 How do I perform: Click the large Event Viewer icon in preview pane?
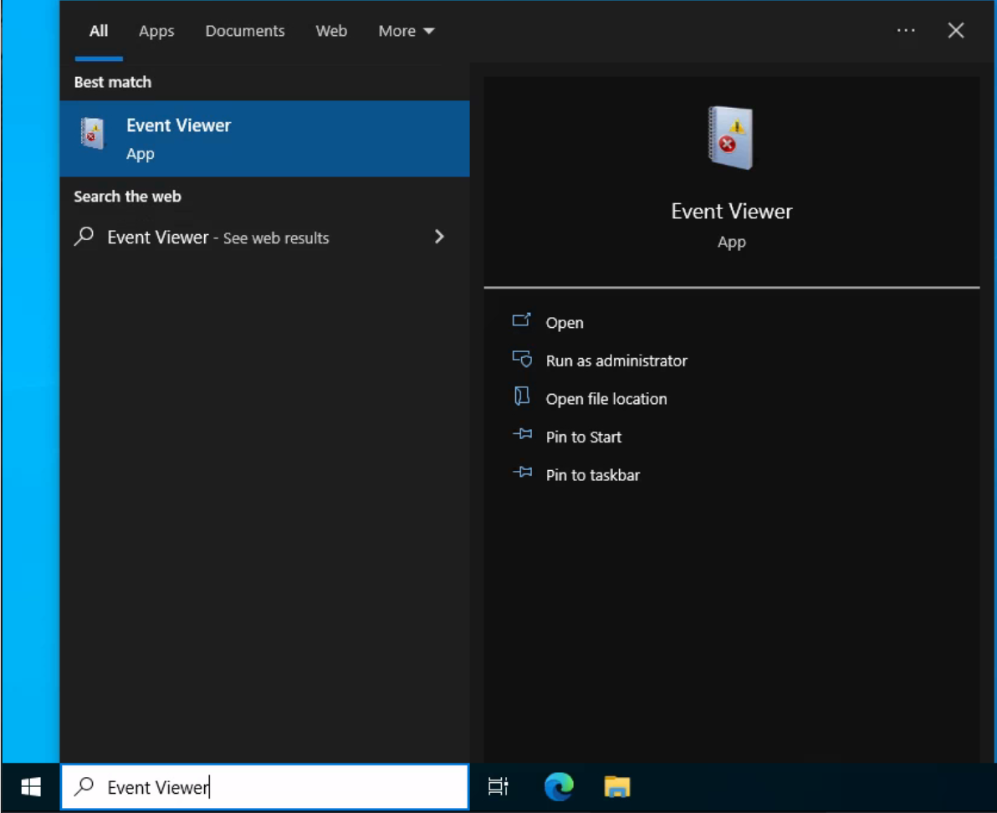tap(731, 136)
